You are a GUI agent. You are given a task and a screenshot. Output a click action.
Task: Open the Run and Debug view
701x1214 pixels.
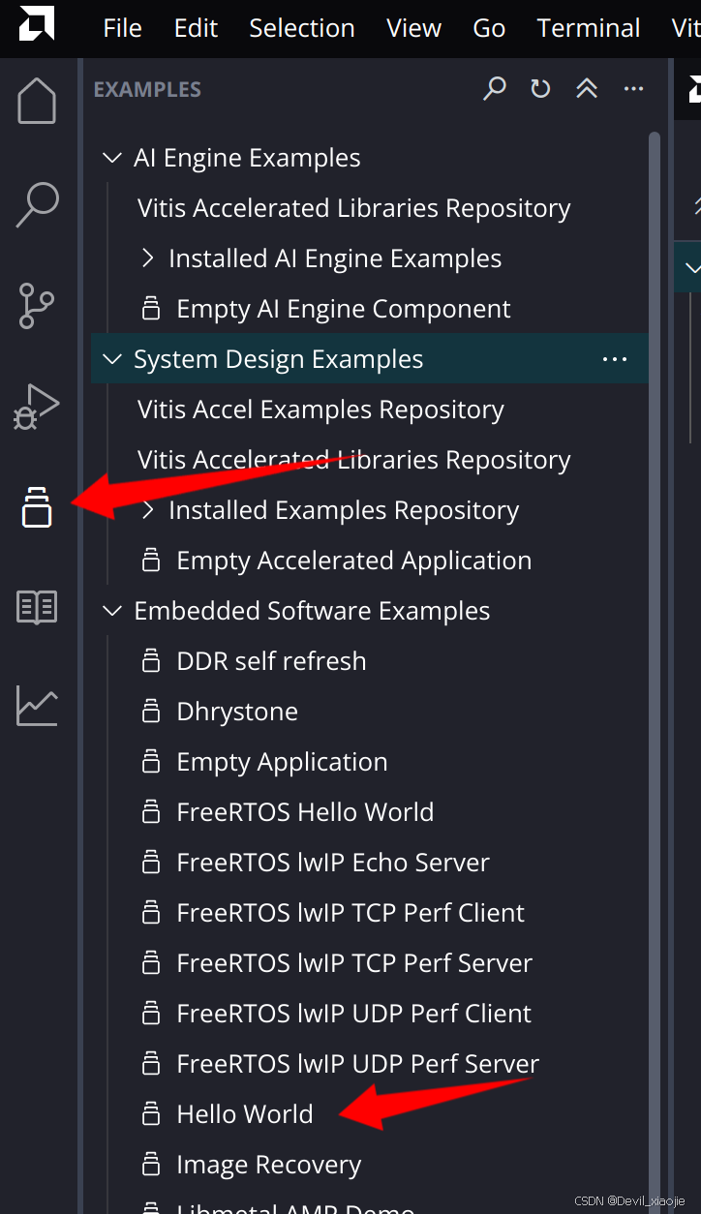click(x=37, y=406)
